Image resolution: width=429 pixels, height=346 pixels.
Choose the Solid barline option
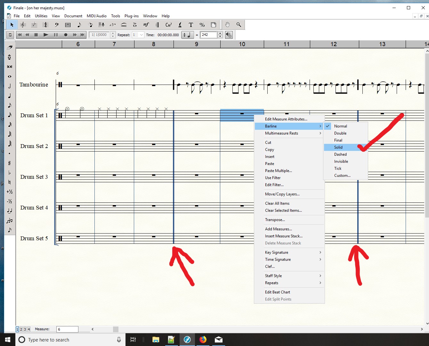[338, 147]
